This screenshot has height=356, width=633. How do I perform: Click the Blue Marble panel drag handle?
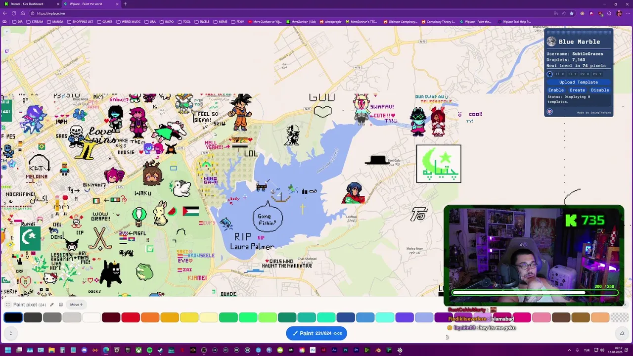(579, 33)
